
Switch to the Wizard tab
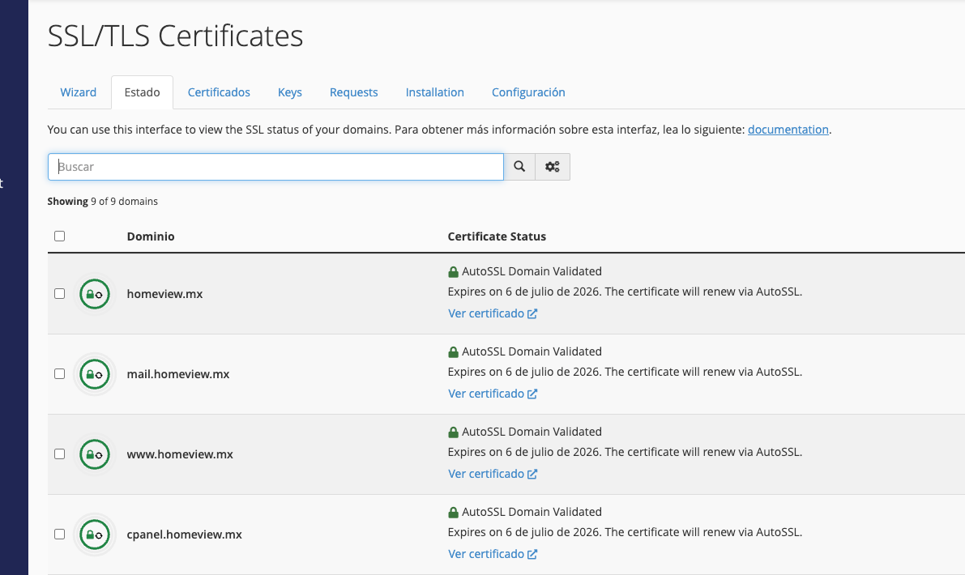click(x=79, y=92)
